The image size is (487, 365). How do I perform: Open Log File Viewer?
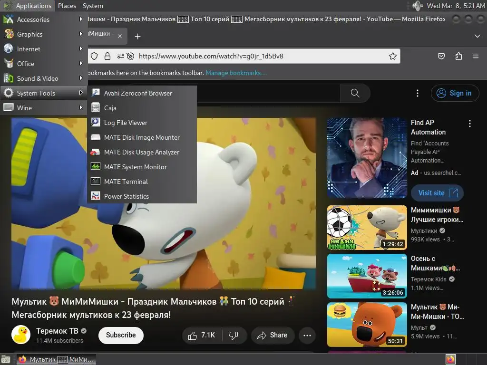click(x=142, y=123)
